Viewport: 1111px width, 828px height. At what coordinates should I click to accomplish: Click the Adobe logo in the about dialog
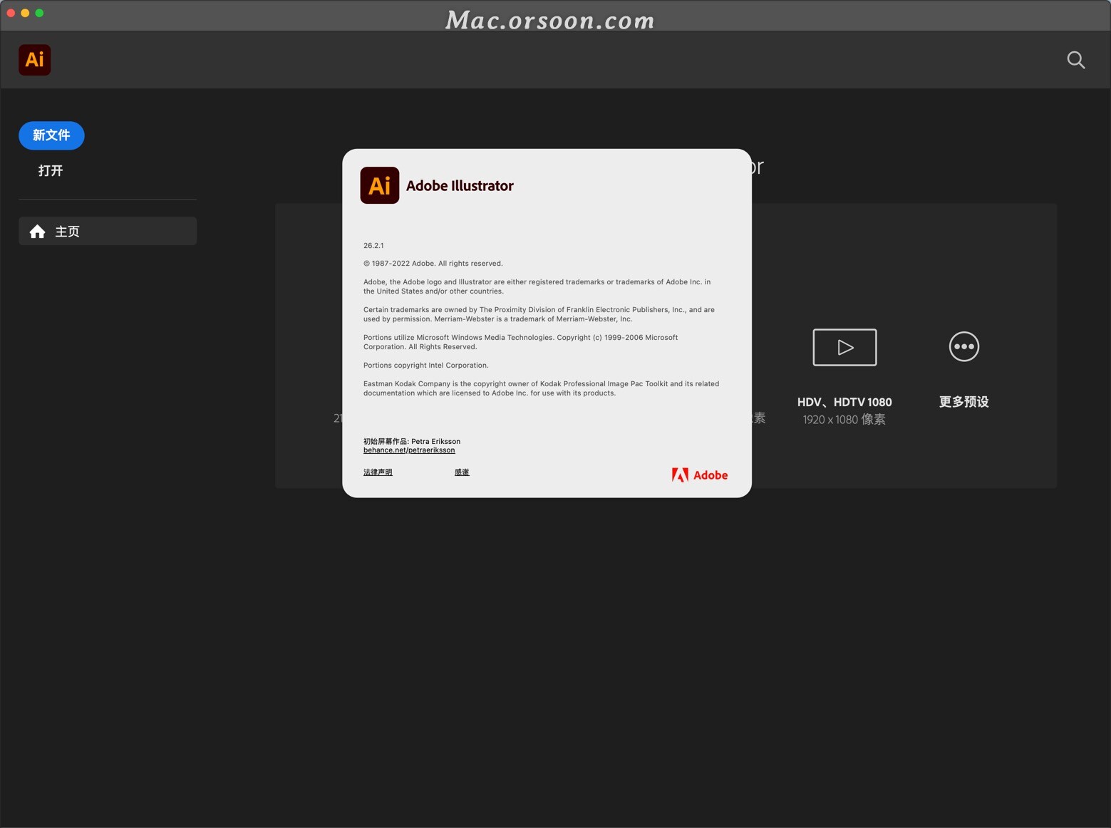(699, 475)
